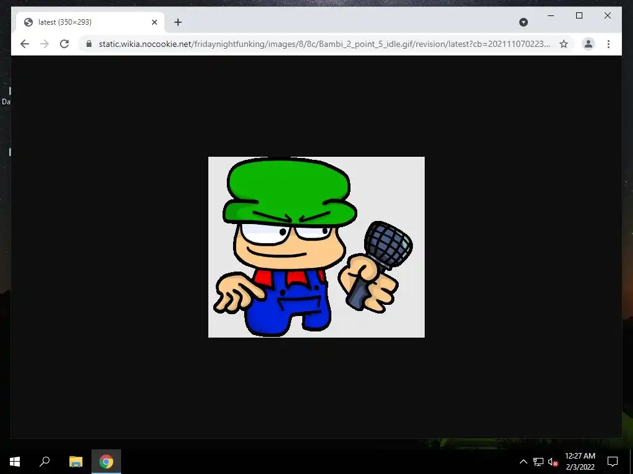Open Windows taskbar search
The image size is (633, 474).
45,462
